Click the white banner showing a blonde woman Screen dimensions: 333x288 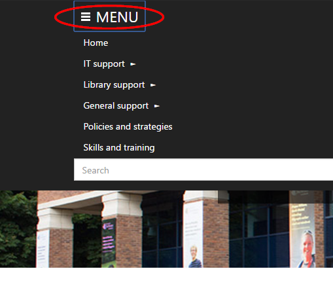[x=194, y=234]
